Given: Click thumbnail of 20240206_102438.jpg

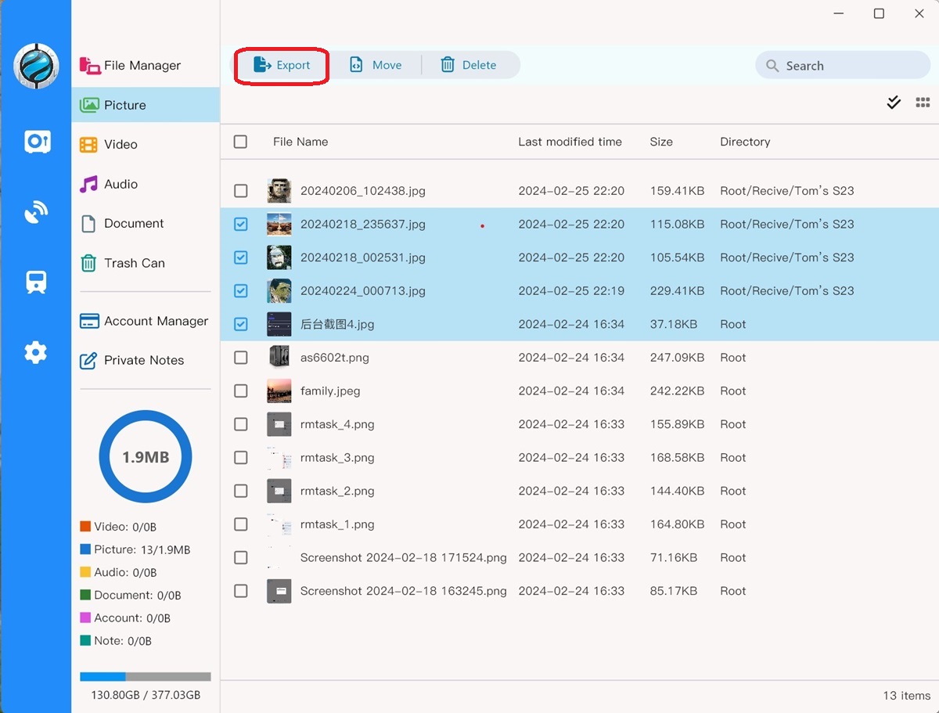Looking at the screenshot, I should [279, 191].
